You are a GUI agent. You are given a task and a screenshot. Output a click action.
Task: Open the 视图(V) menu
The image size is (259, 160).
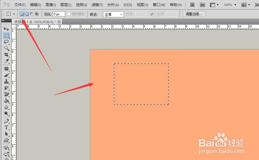coord(142,5)
